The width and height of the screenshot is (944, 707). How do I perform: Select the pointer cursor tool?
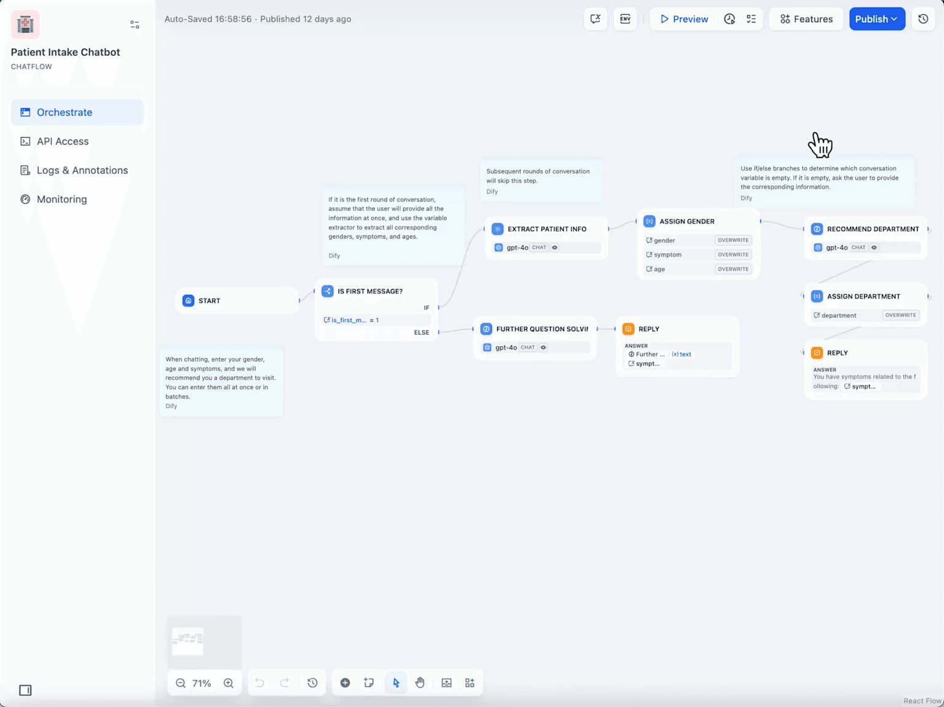coord(395,682)
